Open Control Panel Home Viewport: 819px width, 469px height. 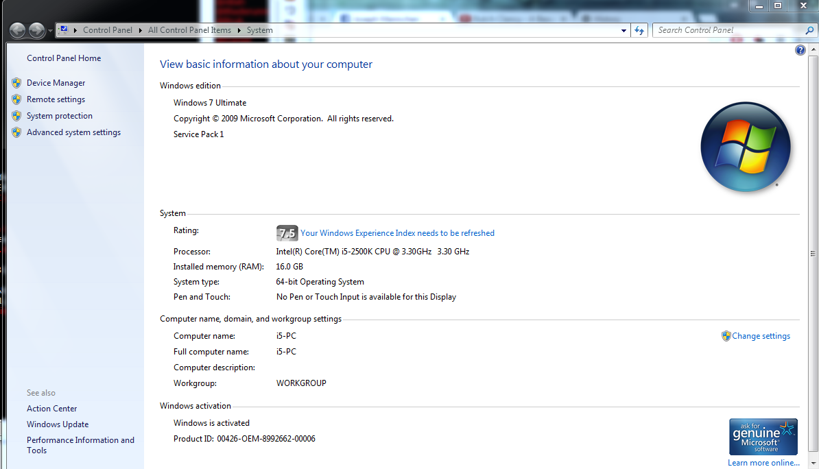[64, 58]
